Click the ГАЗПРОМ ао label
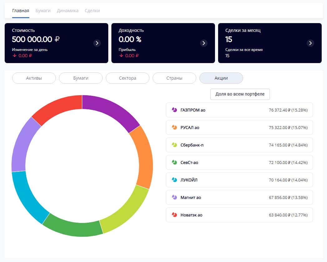 click(193, 110)
